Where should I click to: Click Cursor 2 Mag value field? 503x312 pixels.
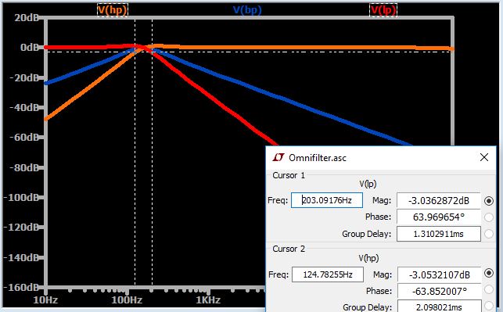(439, 274)
